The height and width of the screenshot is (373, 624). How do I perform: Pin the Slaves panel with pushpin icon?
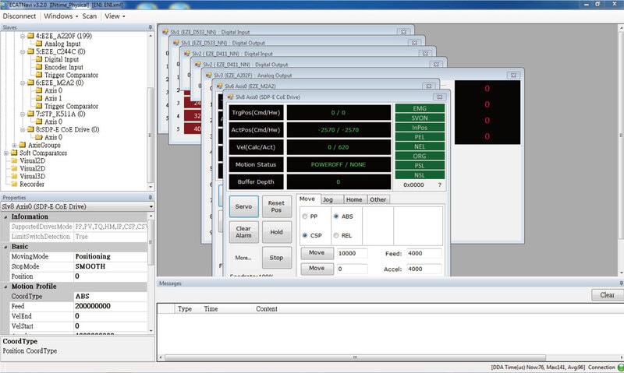[150, 27]
